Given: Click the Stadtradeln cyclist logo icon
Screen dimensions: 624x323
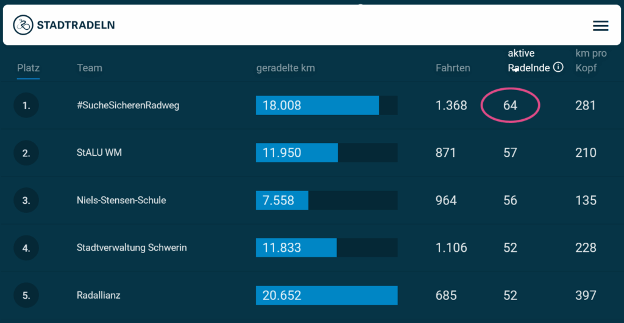Looking at the screenshot, I should tap(23, 25).
